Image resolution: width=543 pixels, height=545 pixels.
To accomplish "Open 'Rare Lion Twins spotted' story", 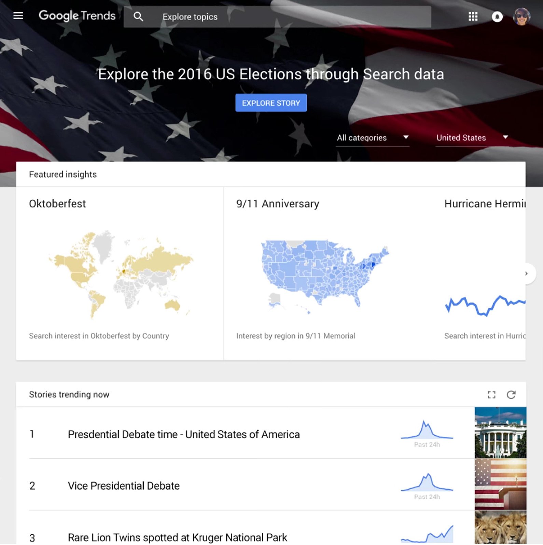I will (x=178, y=537).
